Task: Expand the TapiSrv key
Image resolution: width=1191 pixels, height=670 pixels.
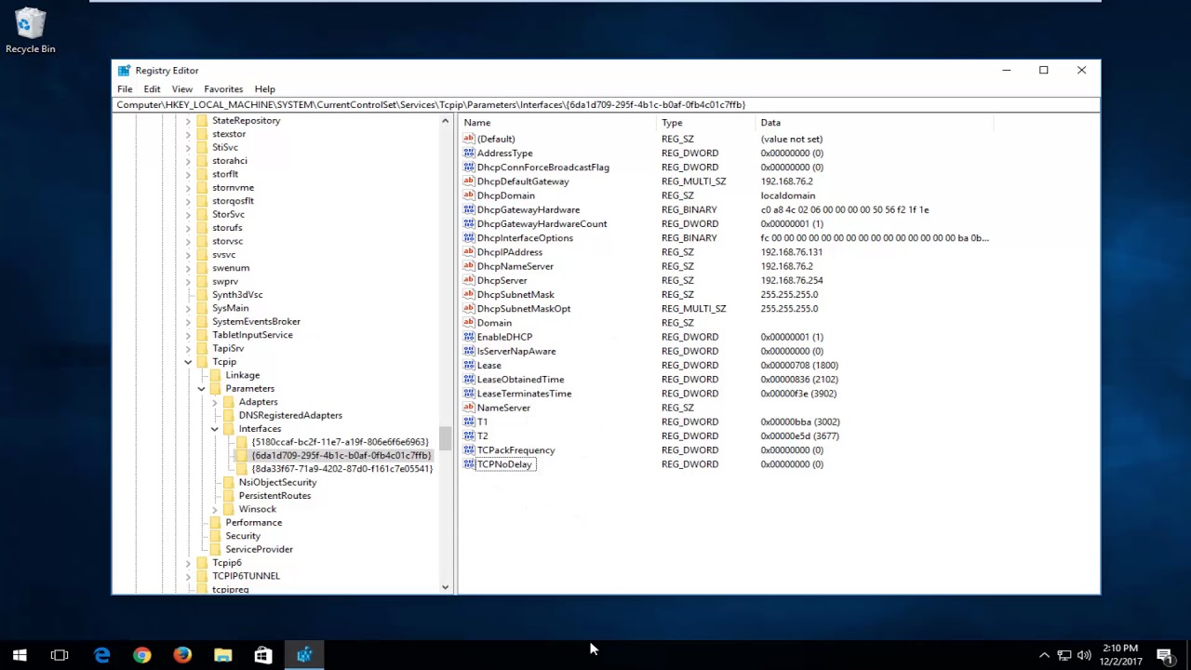Action: (188, 348)
